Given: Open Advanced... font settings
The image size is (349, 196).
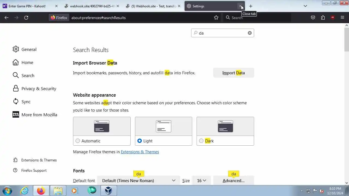Looking at the screenshot, I should [233, 180].
